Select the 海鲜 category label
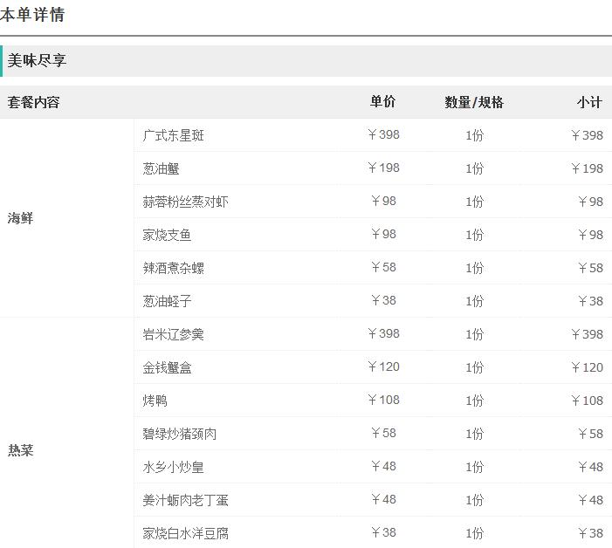This screenshot has height=548, width=612. click(x=21, y=218)
